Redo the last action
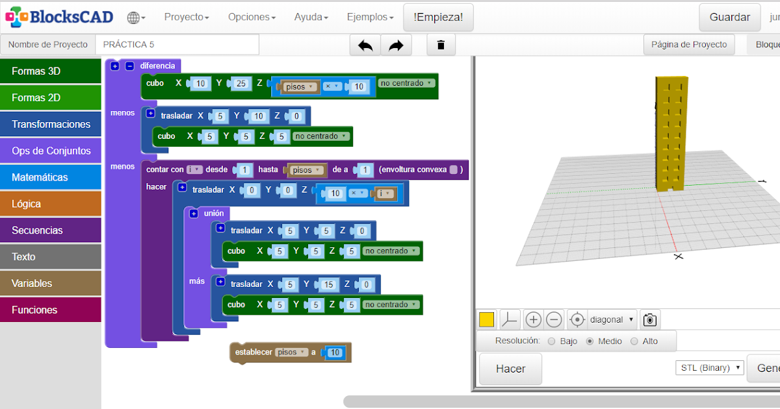This screenshot has width=780, height=409. (x=397, y=44)
